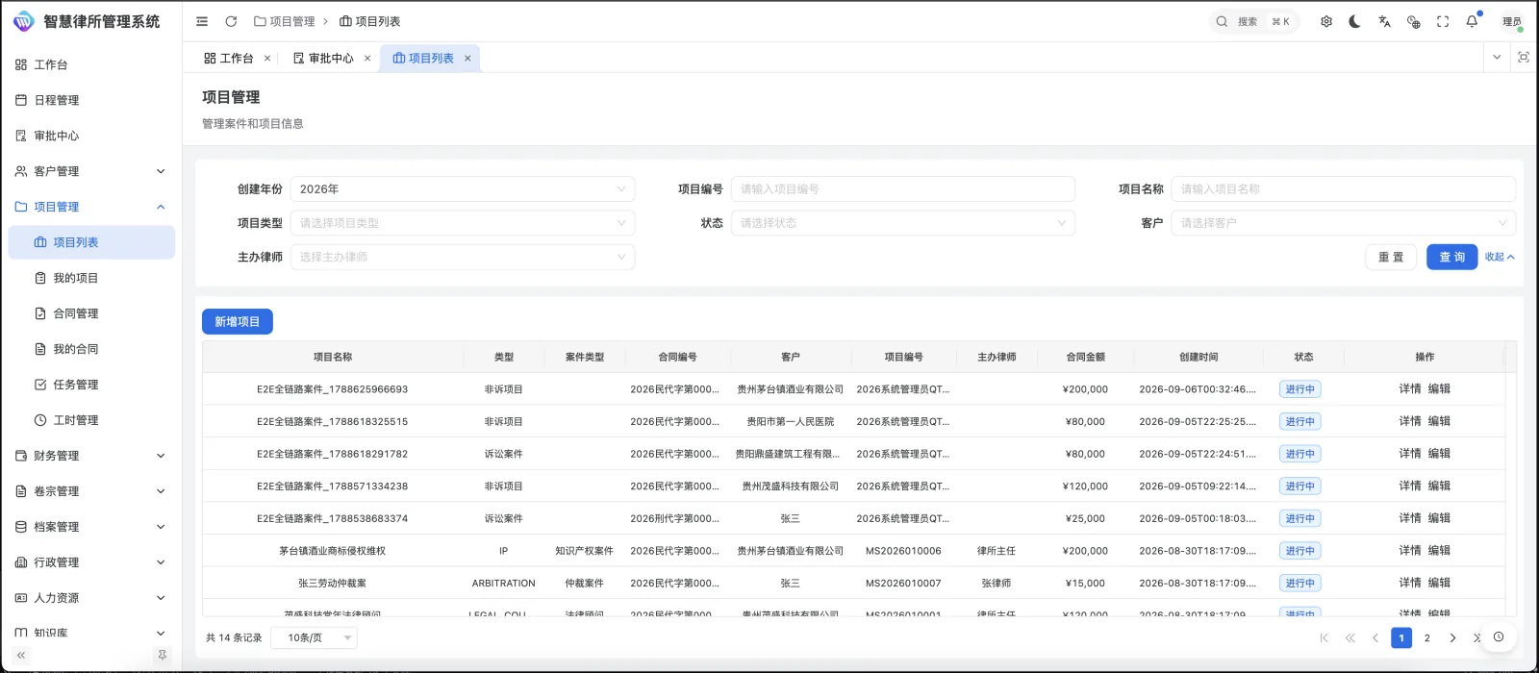Open 我的合同 in sidebar
This screenshot has height=673, width=1539.
(x=91, y=349)
